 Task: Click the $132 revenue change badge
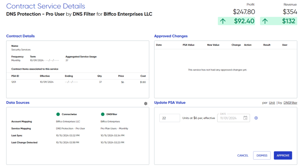[x=278, y=21]
